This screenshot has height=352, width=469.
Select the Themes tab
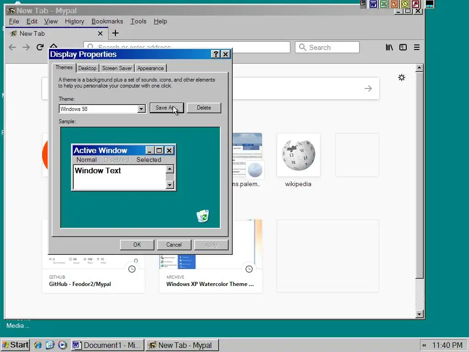click(x=64, y=68)
